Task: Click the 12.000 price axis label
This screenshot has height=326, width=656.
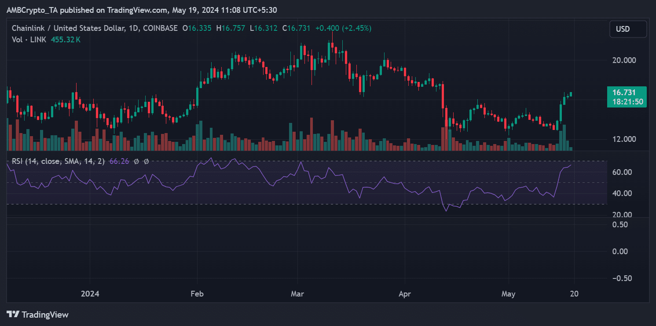Action: pyautogui.click(x=625, y=139)
